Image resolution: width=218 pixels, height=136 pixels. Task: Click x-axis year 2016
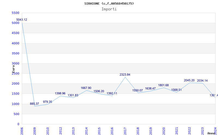coord(112,131)
